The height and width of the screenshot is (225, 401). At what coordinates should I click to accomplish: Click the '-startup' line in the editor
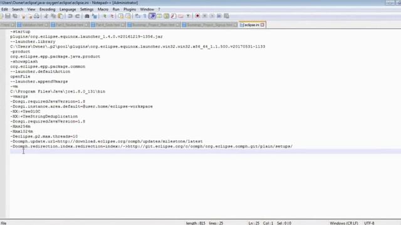pyautogui.click(x=20, y=32)
